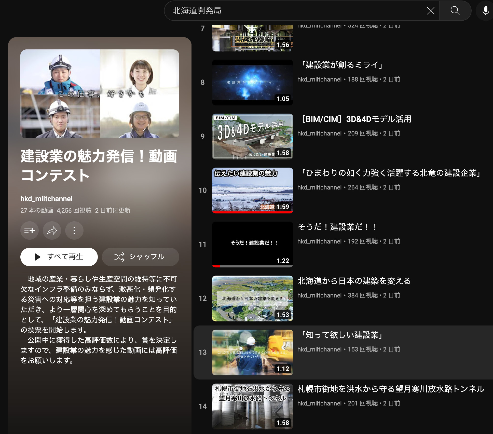Click the 3D&4Dモデル活用 video thumbnail
The width and height of the screenshot is (493, 434).
pos(252,136)
